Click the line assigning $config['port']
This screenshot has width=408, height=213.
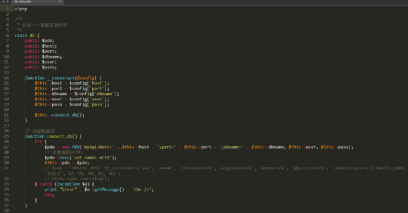pos(72,89)
